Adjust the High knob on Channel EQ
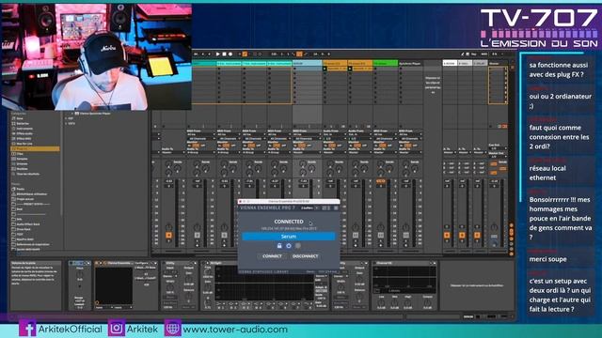 407,302
